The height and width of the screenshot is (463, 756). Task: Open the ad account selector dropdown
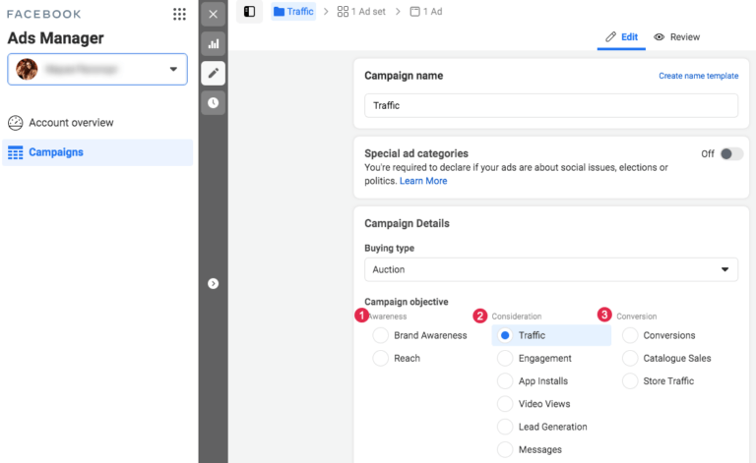(97, 70)
